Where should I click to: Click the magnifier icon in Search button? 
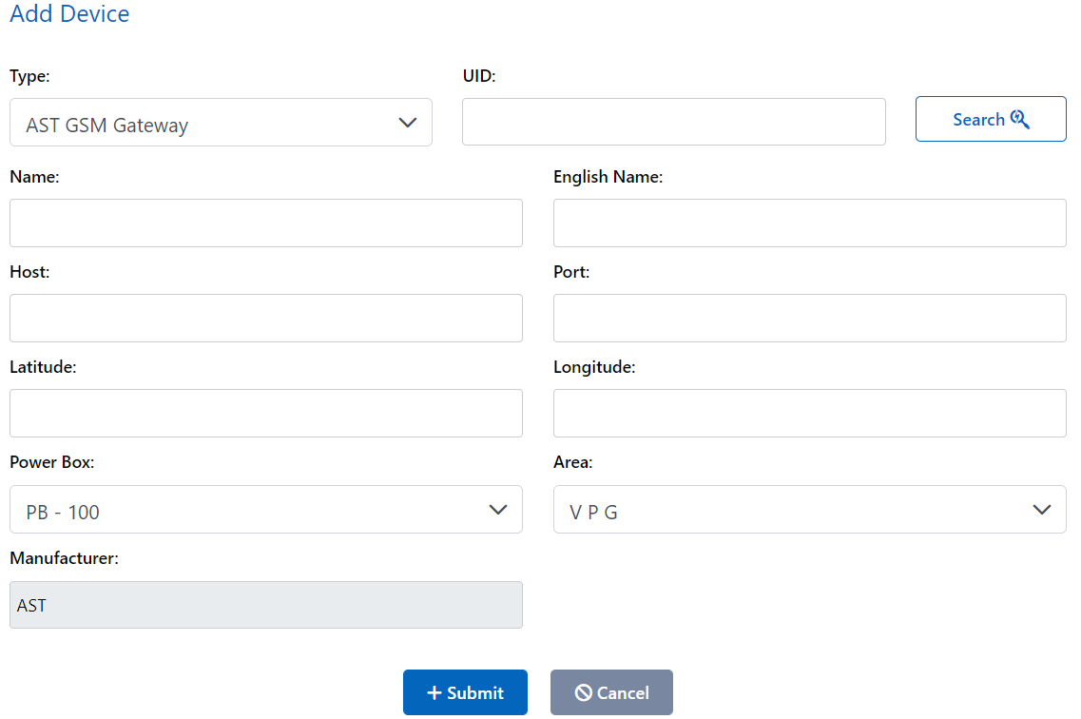pos(1020,120)
